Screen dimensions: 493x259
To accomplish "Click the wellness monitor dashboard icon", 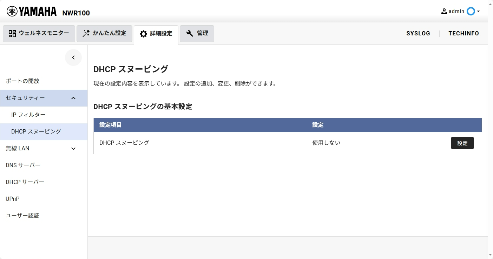I will click(12, 34).
